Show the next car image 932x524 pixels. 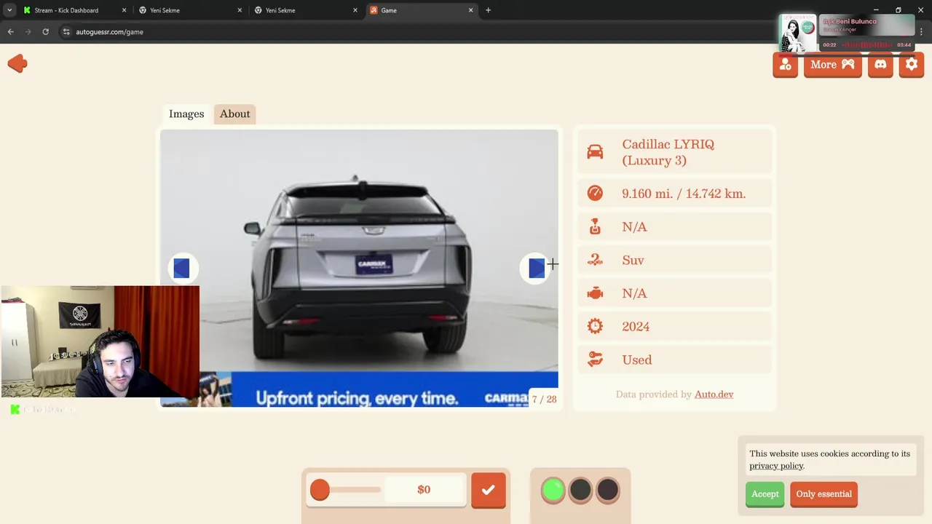point(537,269)
